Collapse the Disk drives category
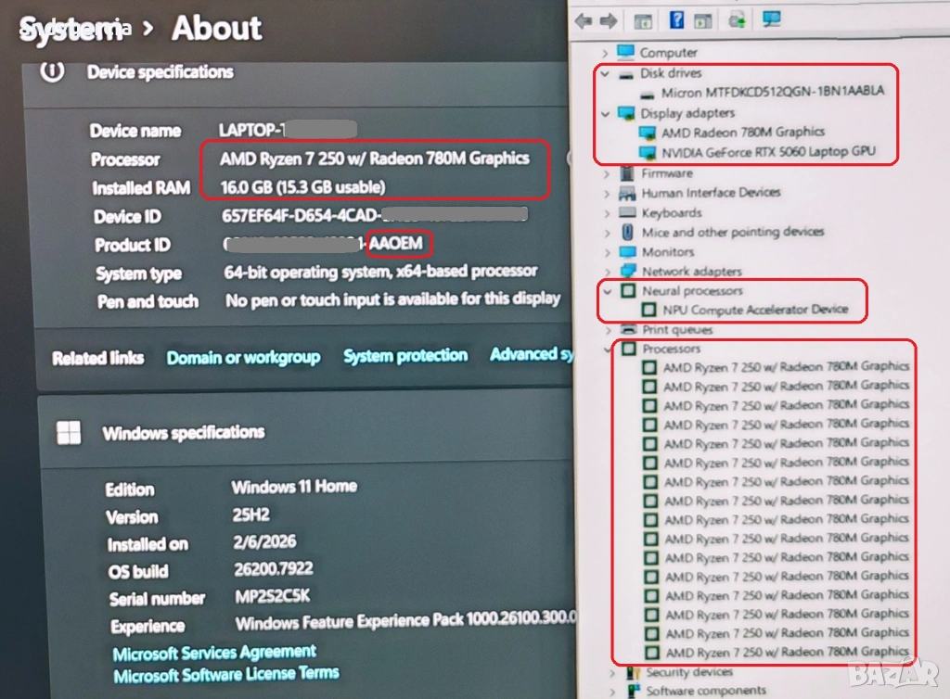This screenshot has width=950, height=699. 606,73
